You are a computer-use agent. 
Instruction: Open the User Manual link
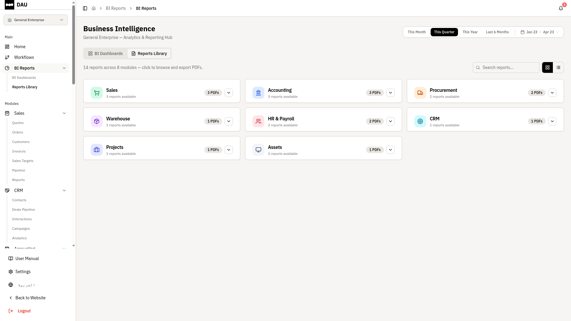tap(27, 259)
